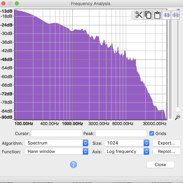Click the Trim audio outside selection icon
The image size is (183, 183).
[x=167, y=15]
